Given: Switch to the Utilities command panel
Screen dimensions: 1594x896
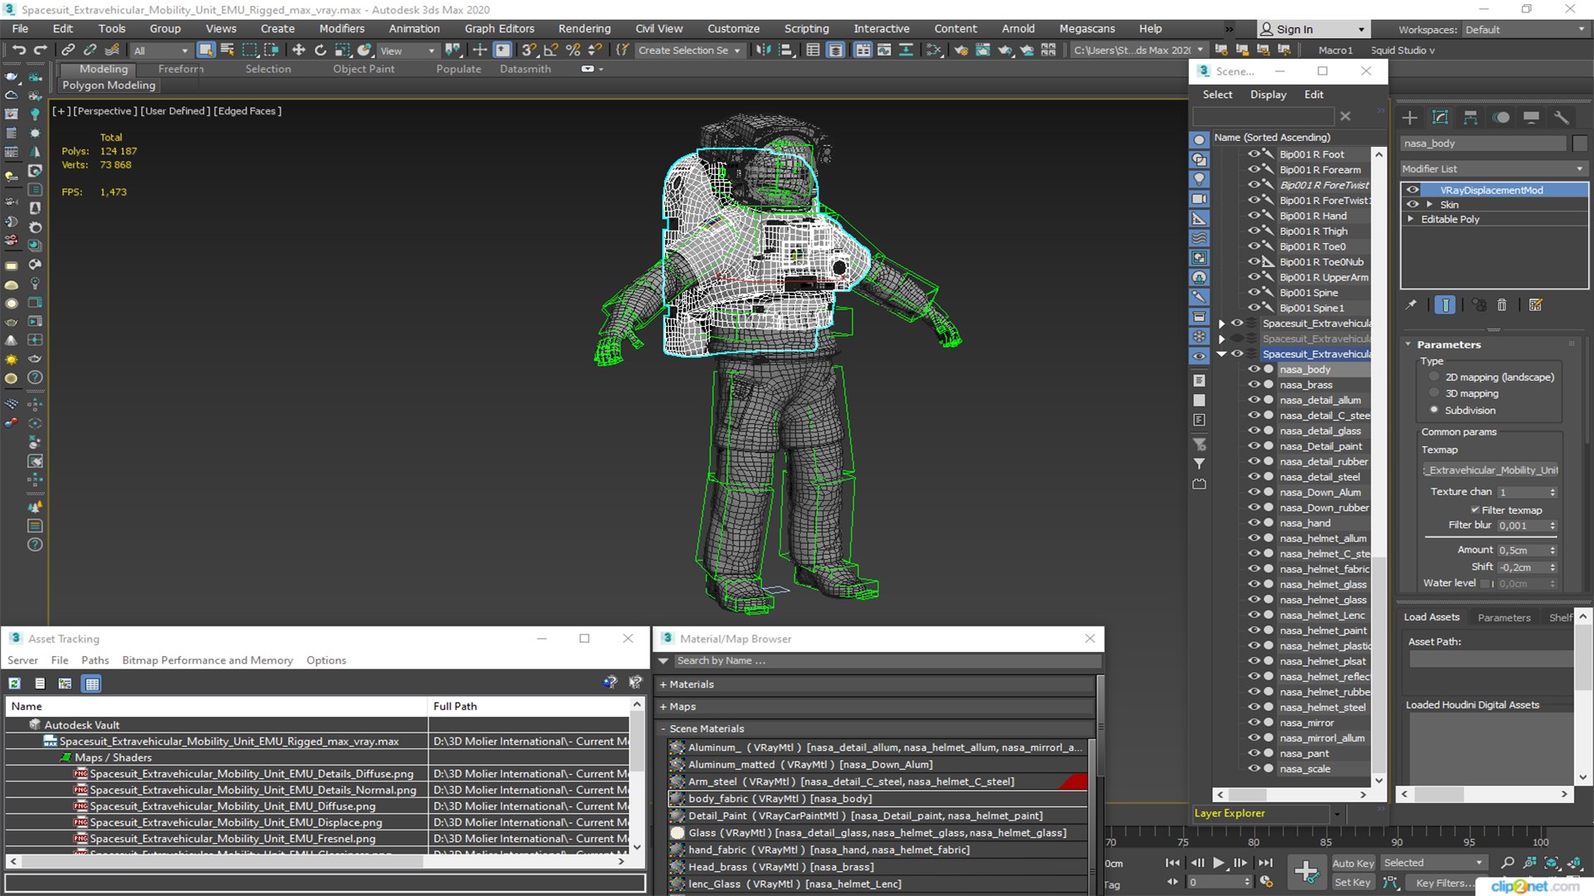Looking at the screenshot, I should (x=1562, y=117).
